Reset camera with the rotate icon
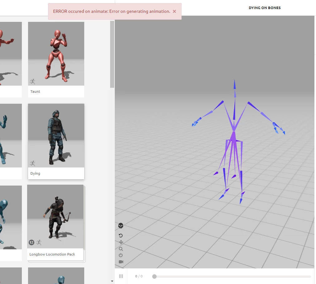The height and width of the screenshot is (284, 316). (121, 236)
